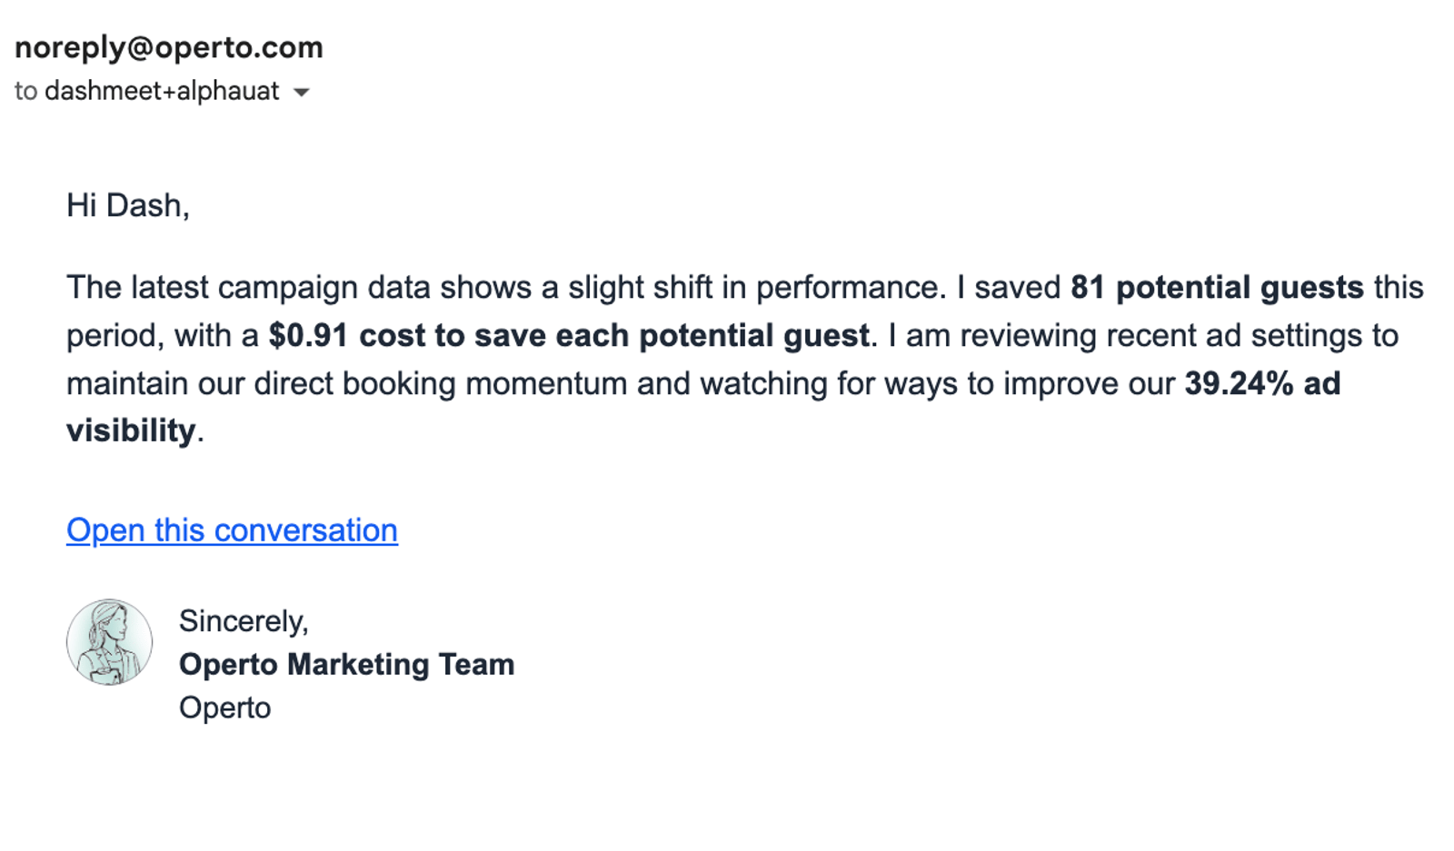Expand recipient details arrow beside dashmeet+alphauat
Screen dimensions: 1454x851
pos(302,93)
